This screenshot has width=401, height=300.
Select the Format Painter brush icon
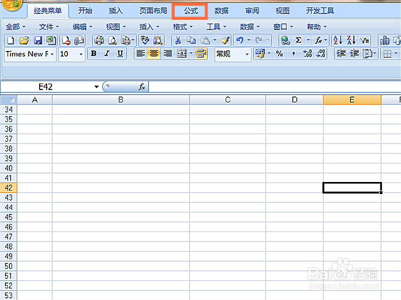click(x=225, y=40)
